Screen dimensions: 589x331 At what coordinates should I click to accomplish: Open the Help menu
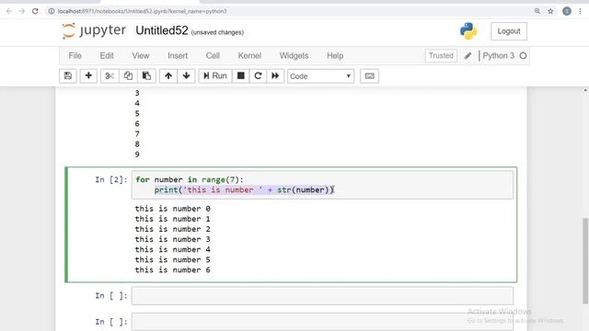pos(335,55)
